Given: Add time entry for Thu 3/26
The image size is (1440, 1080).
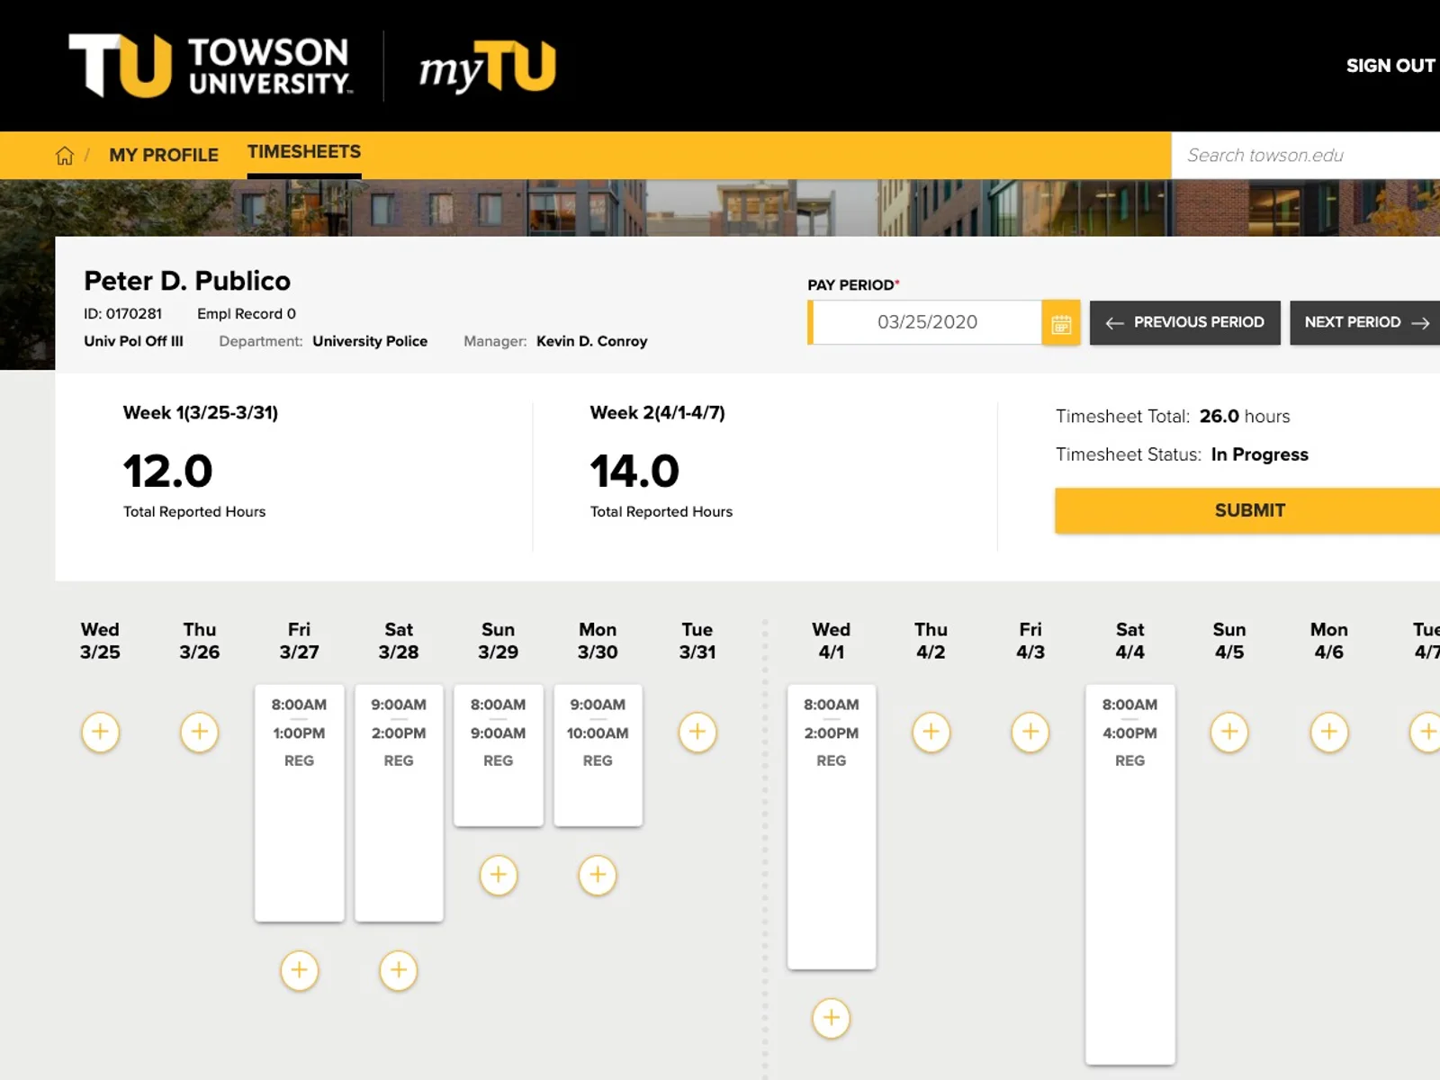Looking at the screenshot, I should pyautogui.click(x=200, y=732).
